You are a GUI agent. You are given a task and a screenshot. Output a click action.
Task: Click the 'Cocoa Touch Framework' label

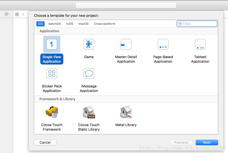52,127
